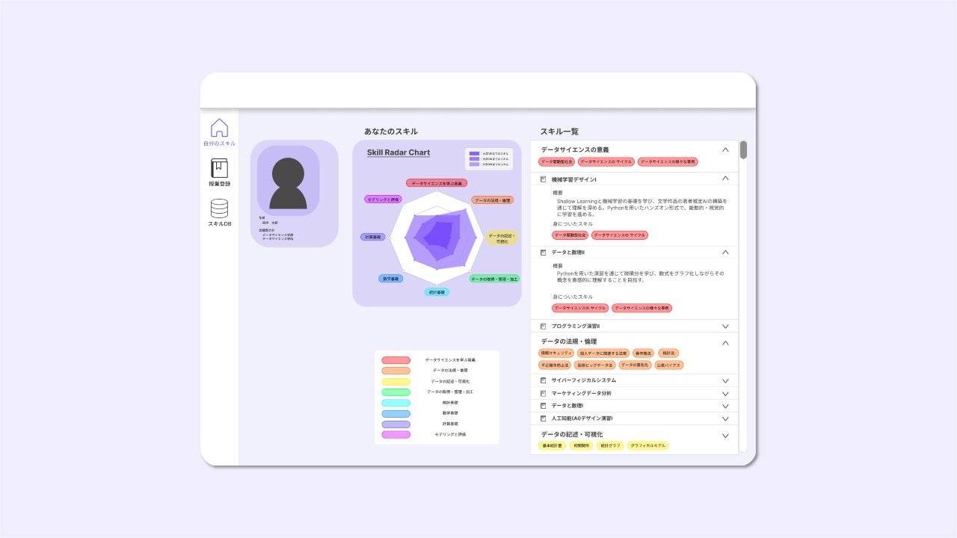
Task: Click the book icon beside 機械学習デザインI
Action: [544, 179]
